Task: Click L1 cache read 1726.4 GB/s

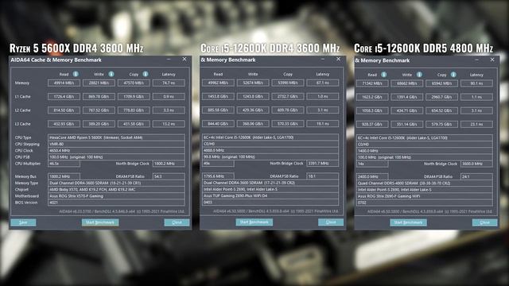Action: click(x=64, y=97)
